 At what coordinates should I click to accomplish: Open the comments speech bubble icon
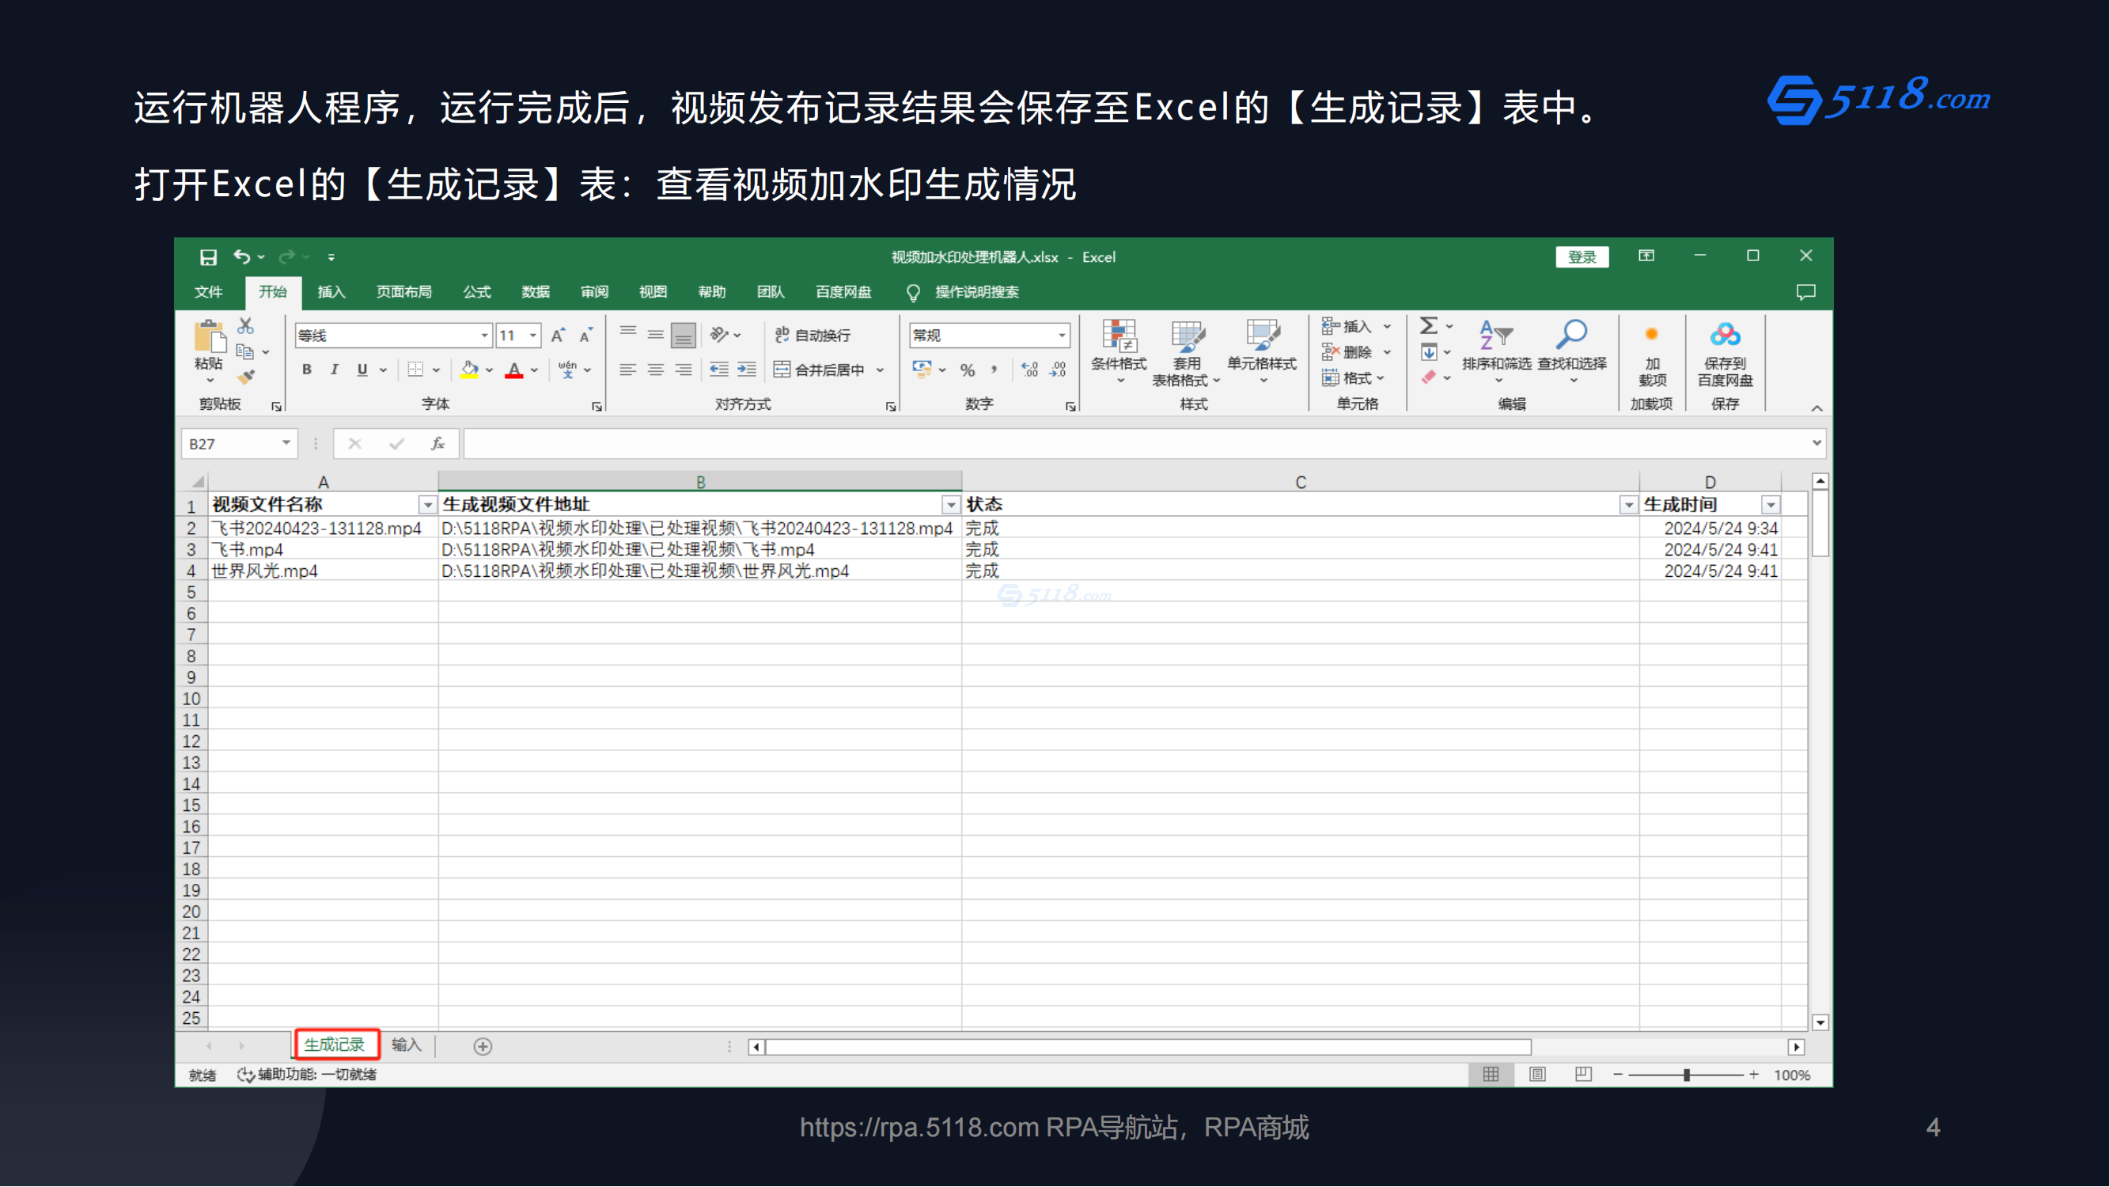point(1806,293)
